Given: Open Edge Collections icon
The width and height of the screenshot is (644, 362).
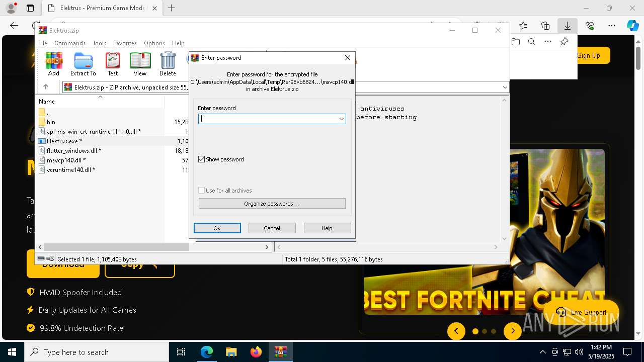Looking at the screenshot, I should click(x=545, y=26).
